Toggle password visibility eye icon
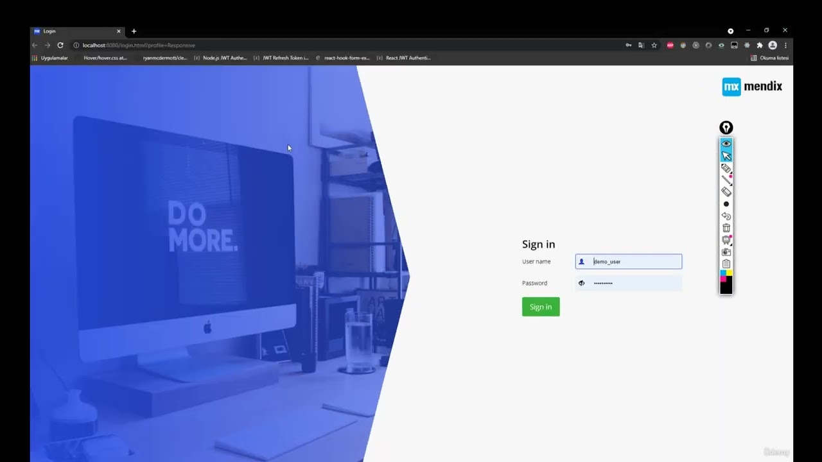This screenshot has width=822, height=462. 581,283
